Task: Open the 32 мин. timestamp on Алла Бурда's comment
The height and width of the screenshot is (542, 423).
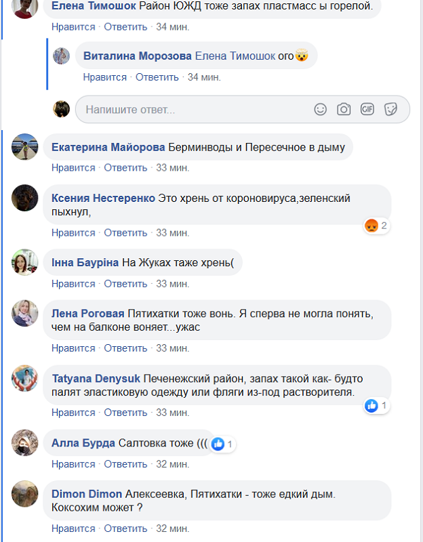Action: click(x=173, y=464)
